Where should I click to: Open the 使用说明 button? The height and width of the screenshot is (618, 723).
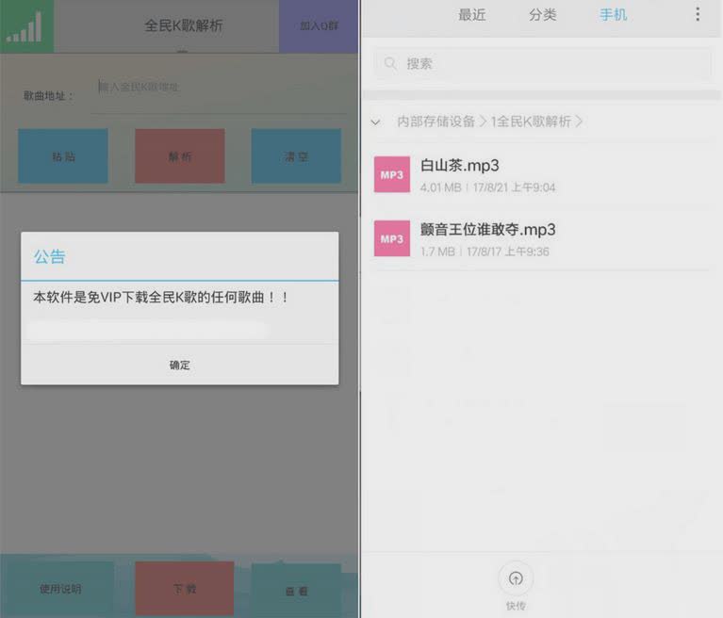tap(59, 589)
